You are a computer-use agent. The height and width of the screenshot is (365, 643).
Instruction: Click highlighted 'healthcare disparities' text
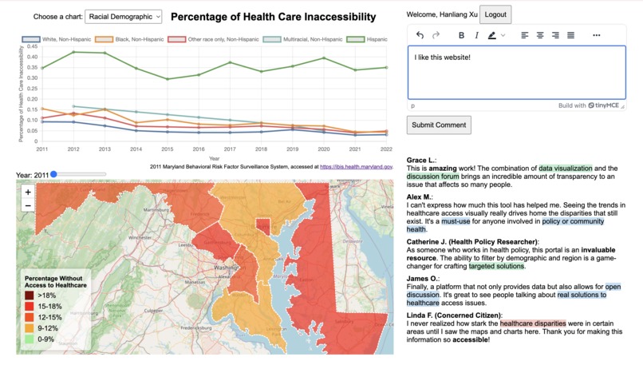[533, 323]
